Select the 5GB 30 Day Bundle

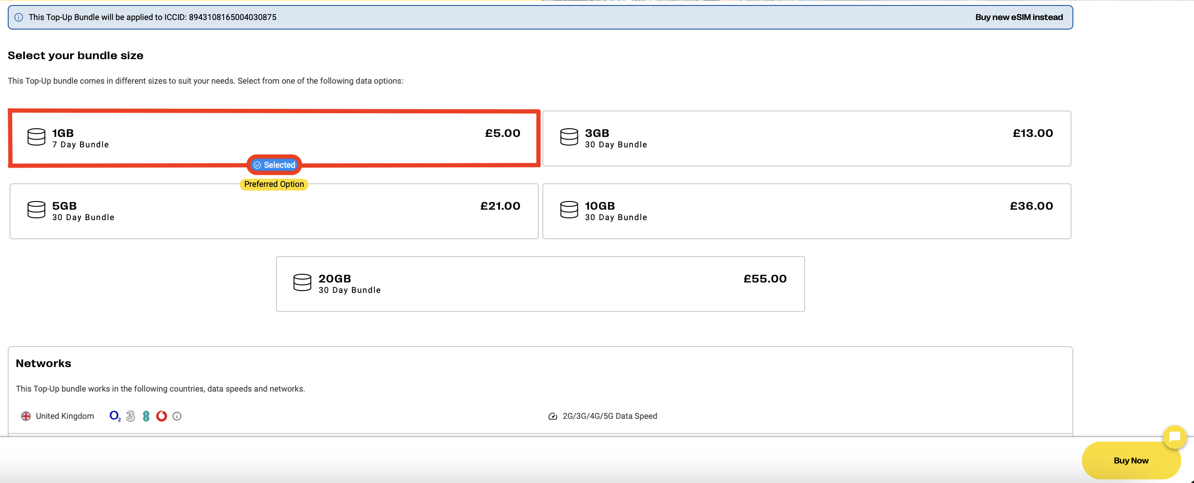tap(274, 211)
